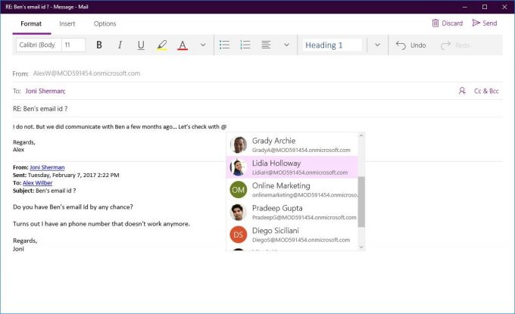Switch to the Insert tab
The width and height of the screenshot is (515, 314).
(67, 23)
